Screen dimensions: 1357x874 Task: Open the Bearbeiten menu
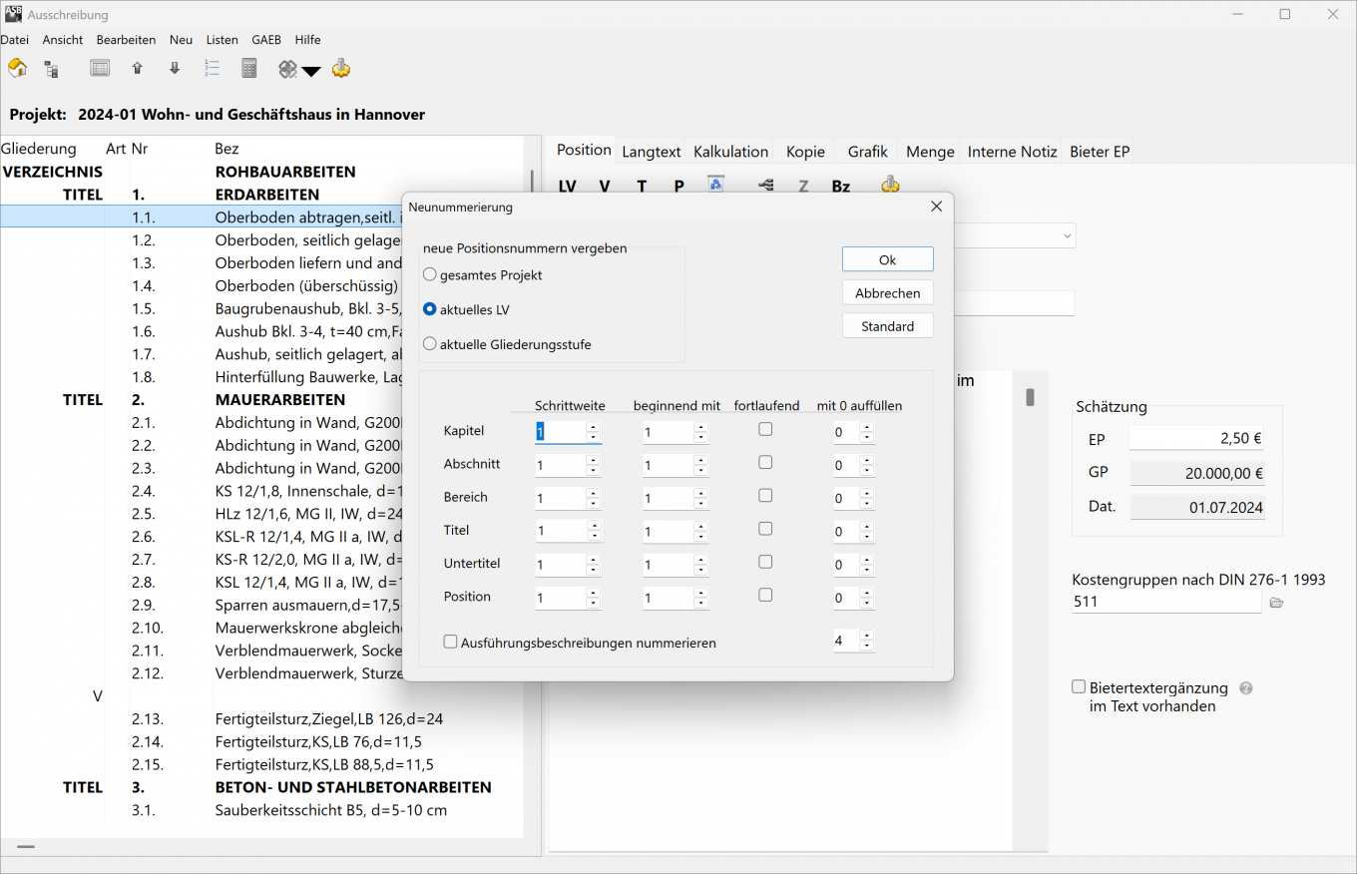click(x=126, y=40)
